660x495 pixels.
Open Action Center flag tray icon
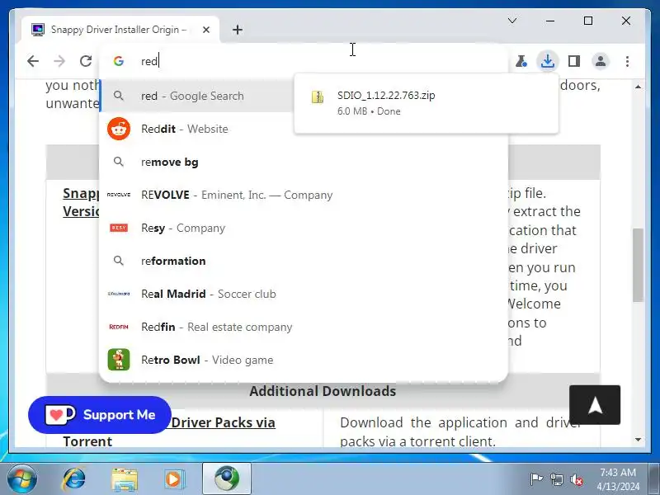(x=537, y=479)
